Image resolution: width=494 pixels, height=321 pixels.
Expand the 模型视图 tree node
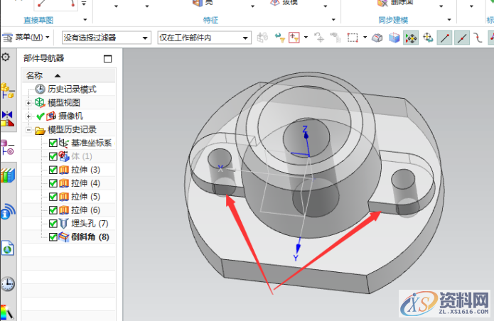28,103
